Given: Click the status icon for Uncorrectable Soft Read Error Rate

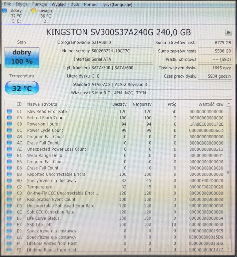Looking at the screenshot, I should coord(10,206).
